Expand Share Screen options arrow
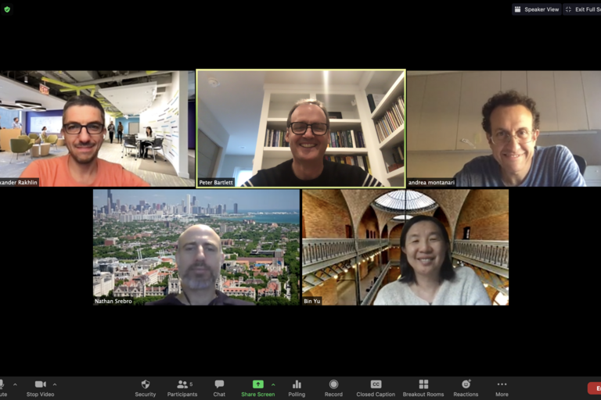 [273, 384]
